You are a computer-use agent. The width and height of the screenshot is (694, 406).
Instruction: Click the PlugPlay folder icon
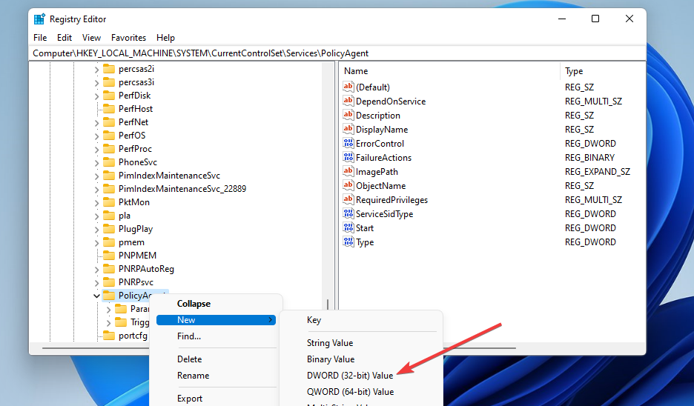pyautogui.click(x=109, y=229)
